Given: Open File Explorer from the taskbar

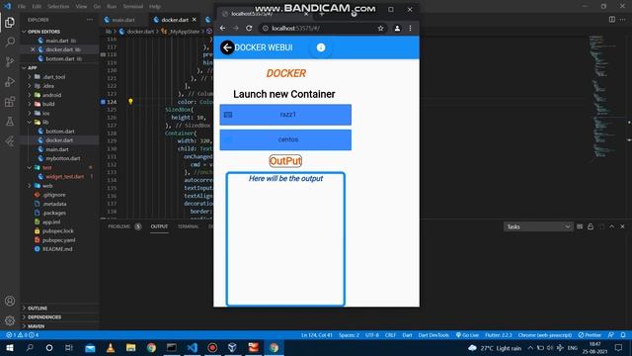Looking at the screenshot, I should (130, 347).
